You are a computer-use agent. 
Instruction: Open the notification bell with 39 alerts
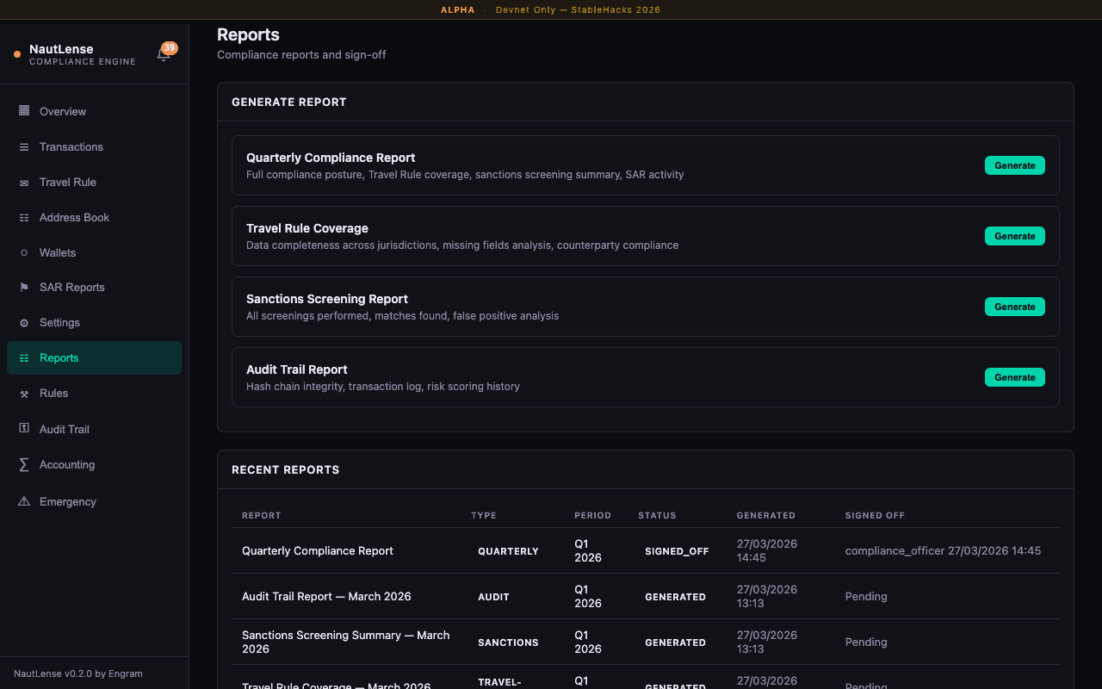point(164,53)
